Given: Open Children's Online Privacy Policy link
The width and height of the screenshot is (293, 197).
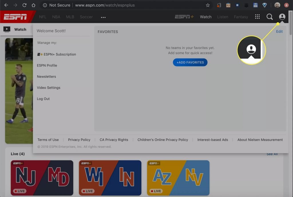Looking at the screenshot, I should click(163, 140).
